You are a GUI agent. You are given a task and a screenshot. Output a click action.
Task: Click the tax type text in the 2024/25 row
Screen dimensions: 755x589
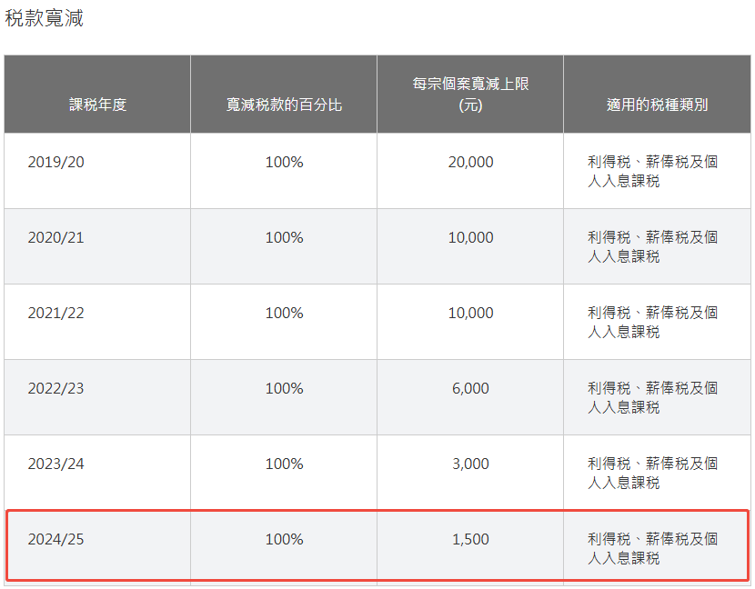click(652, 548)
